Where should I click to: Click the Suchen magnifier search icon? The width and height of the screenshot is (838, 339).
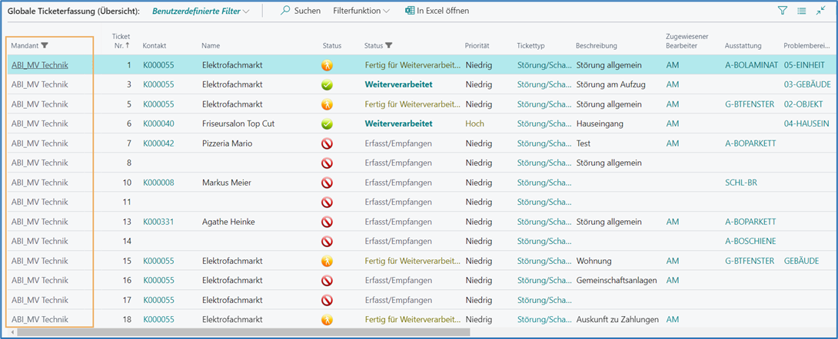(285, 11)
